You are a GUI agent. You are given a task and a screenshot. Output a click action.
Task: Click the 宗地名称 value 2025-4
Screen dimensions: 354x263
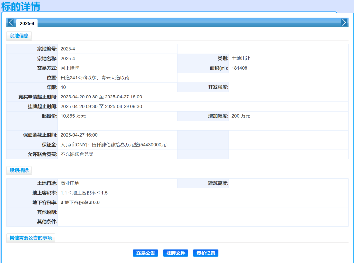tap(68, 59)
